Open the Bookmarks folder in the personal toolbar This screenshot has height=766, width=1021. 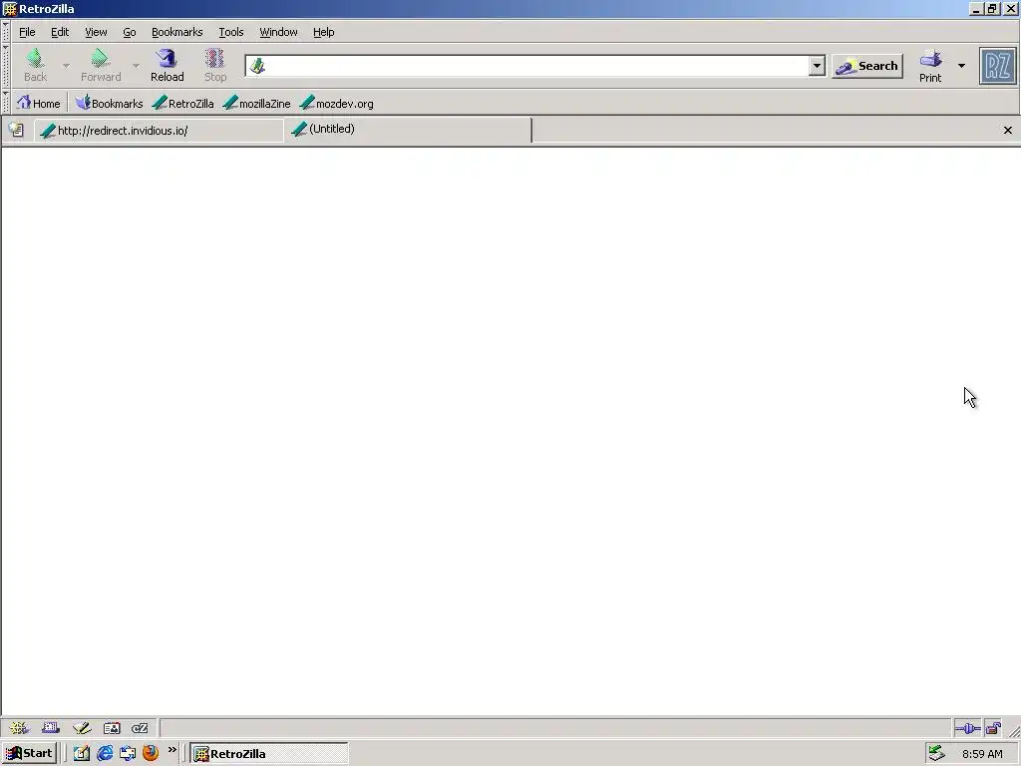point(109,103)
